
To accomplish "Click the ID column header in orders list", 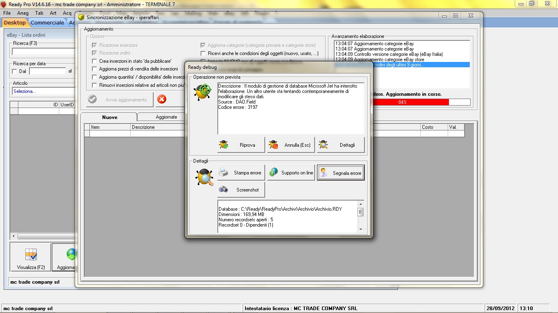I will (x=39, y=105).
